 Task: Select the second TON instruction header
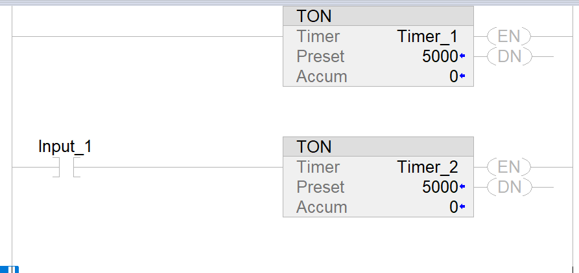(x=378, y=147)
